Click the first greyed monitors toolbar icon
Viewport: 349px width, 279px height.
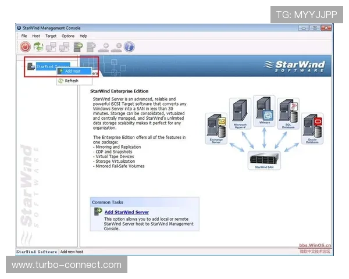click(51, 46)
